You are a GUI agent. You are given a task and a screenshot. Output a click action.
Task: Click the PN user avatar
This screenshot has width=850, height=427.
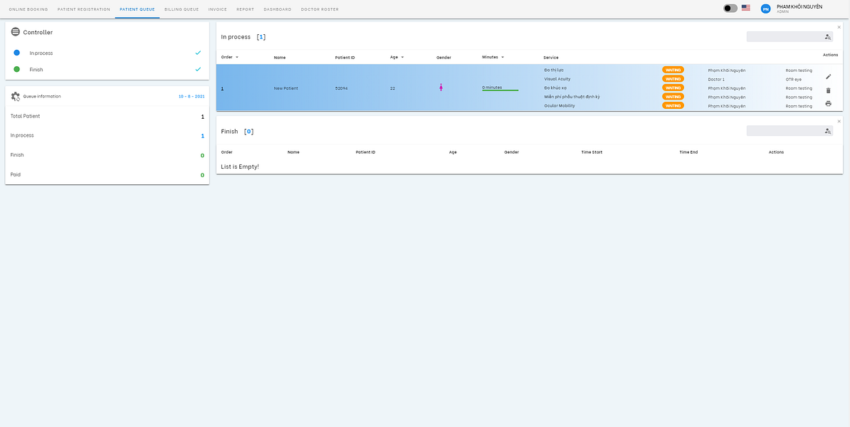765,9
